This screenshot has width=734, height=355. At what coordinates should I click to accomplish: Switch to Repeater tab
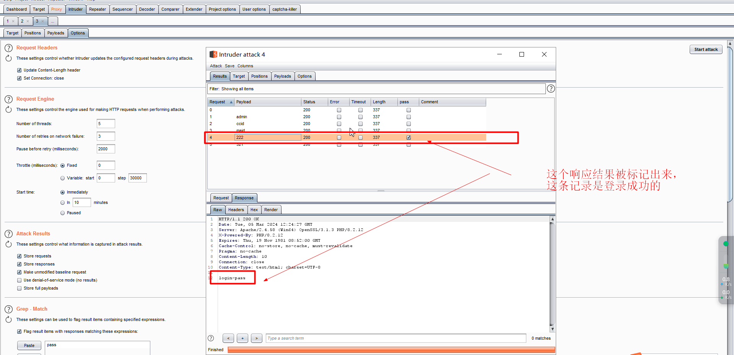pyautogui.click(x=98, y=9)
